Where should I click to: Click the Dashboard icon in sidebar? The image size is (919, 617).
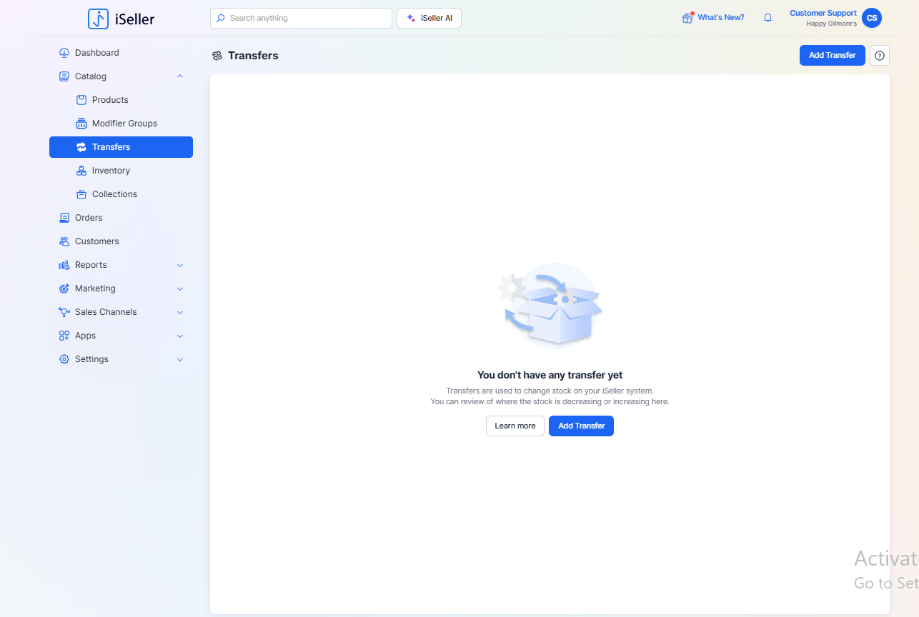(x=64, y=53)
